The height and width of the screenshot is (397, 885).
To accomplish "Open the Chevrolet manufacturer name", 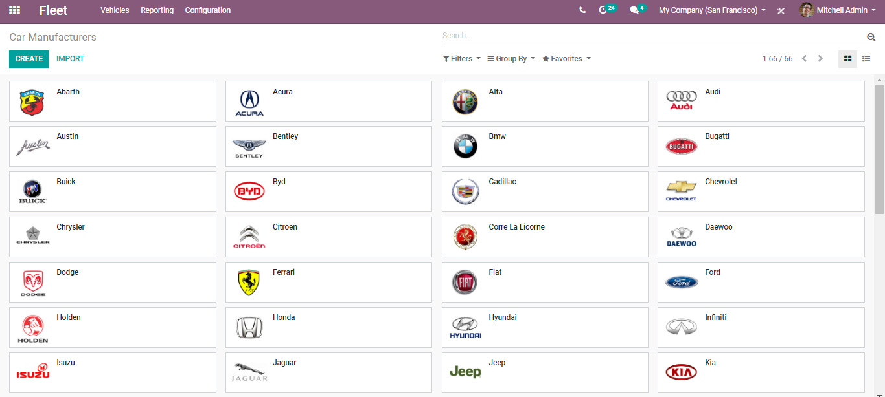I will pyautogui.click(x=721, y=182).
